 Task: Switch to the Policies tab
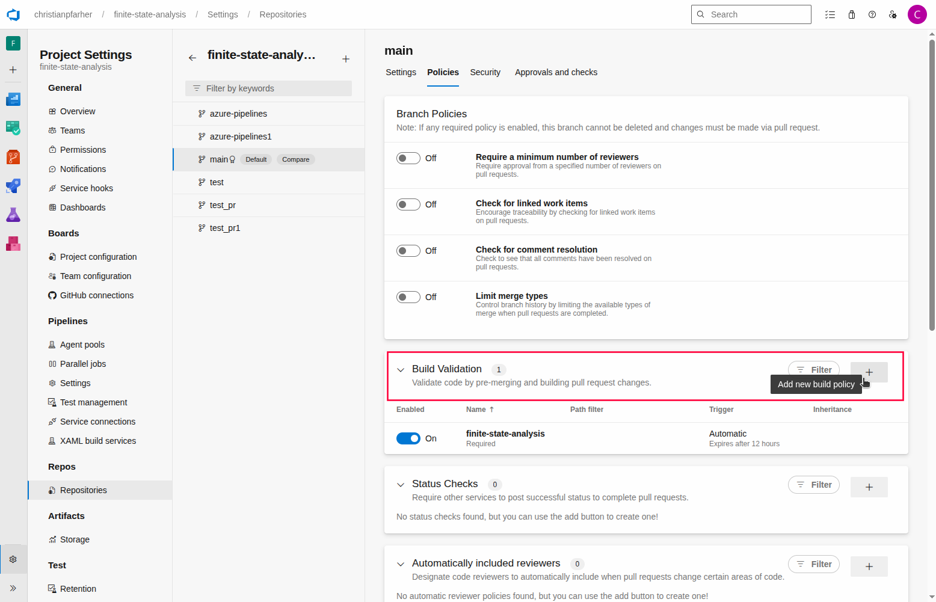click(443, 72)
